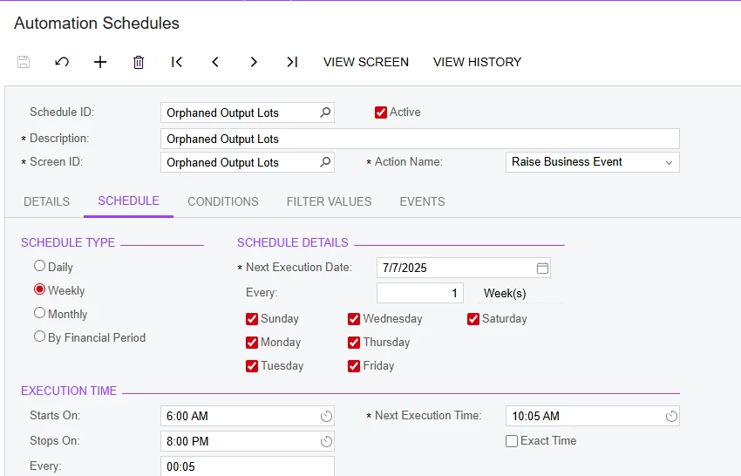Select the Schedule tab

[128, 201]
